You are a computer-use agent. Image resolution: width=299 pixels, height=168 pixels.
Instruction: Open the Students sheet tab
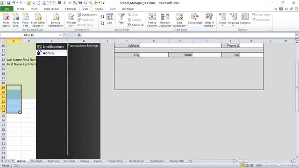36,161
